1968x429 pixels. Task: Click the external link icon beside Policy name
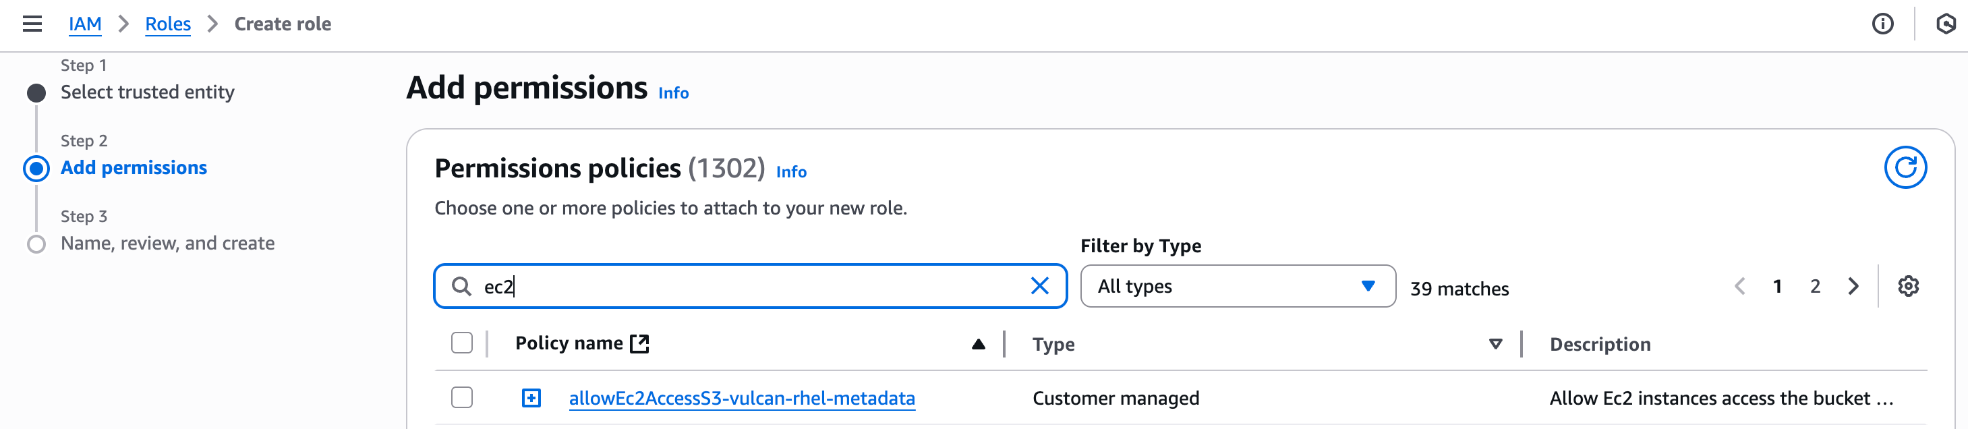click(639, 344)
